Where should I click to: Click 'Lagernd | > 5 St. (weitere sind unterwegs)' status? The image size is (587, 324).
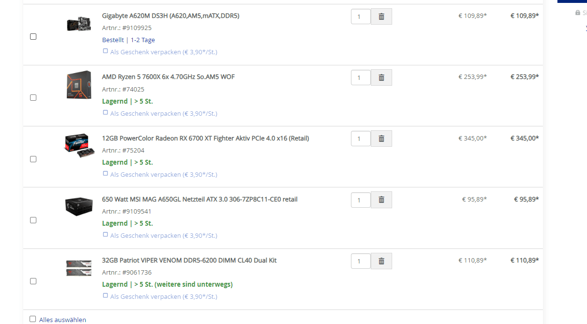tap(167, 284)
